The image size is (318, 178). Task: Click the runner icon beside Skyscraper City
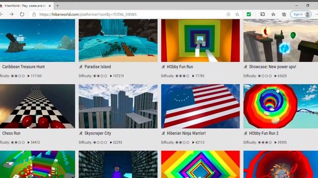[80, 133]
